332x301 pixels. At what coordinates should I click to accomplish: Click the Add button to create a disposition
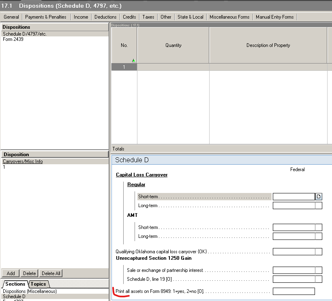[x=10, y=273]
